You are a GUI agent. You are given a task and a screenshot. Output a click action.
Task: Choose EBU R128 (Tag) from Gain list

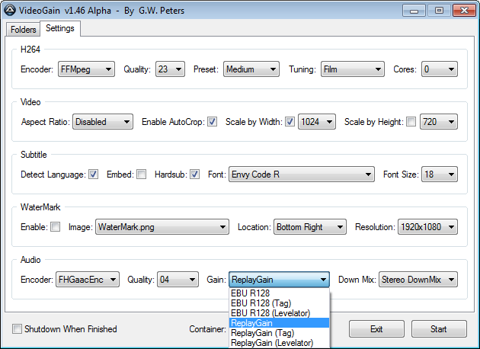coord(261,303)
